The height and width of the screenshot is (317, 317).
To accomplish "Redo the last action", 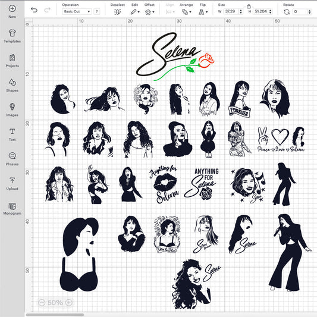I will (x=48, y=10).
